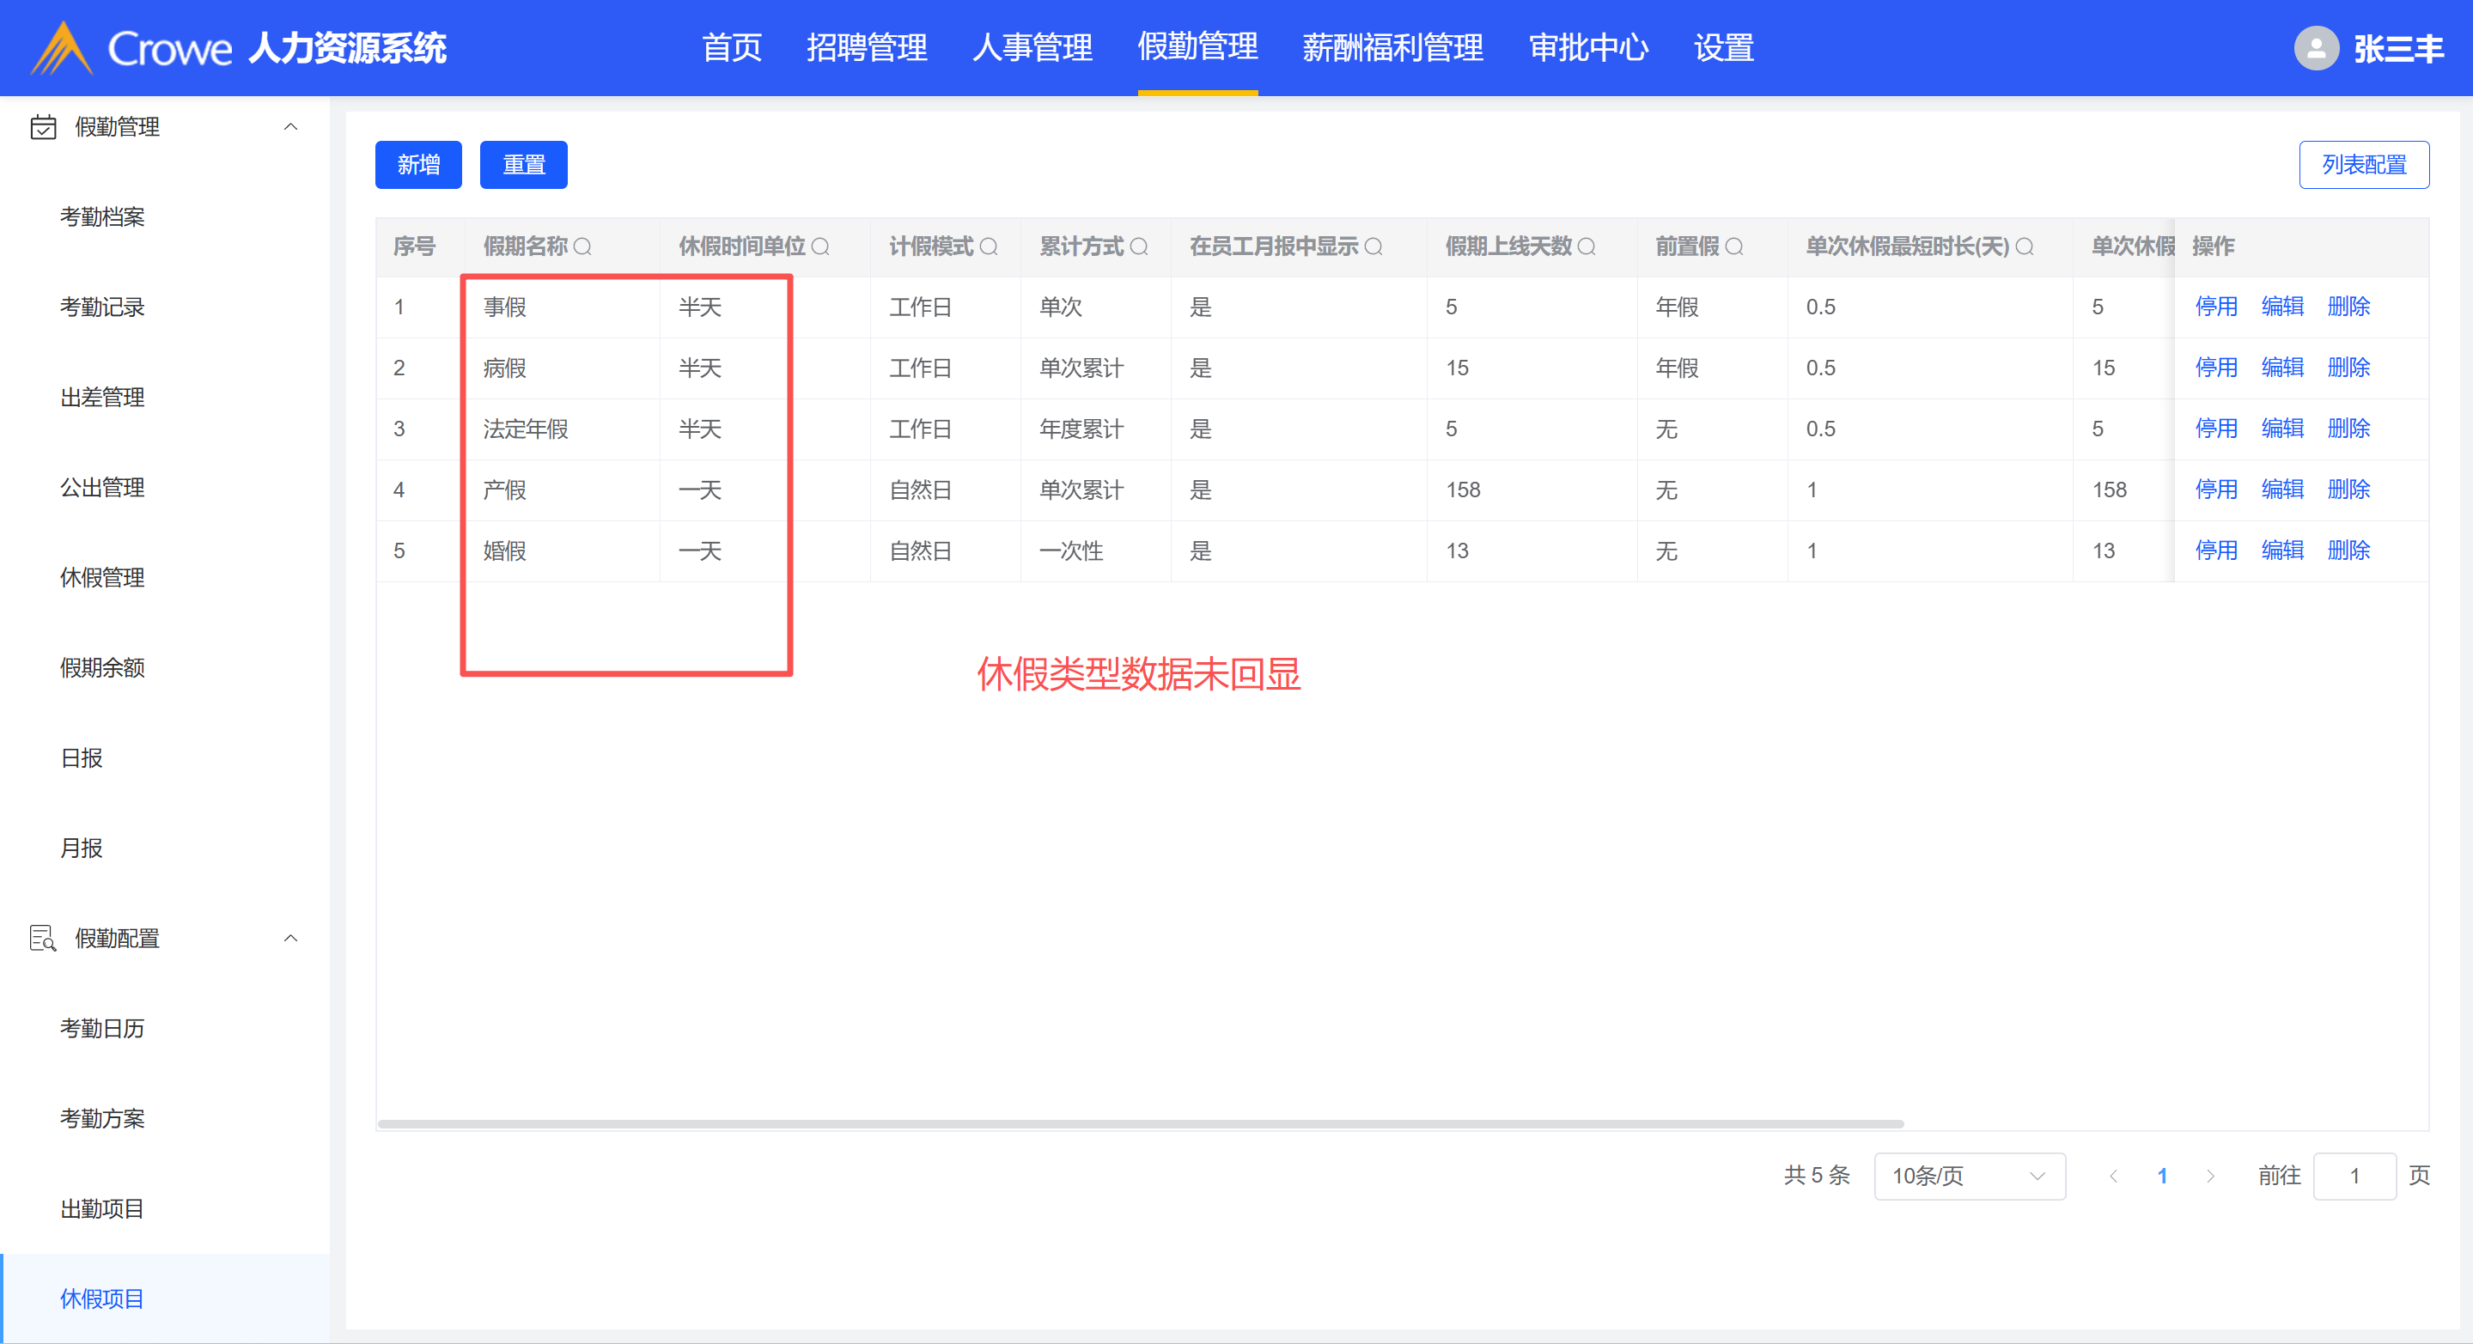
Task: Open the 薪酬福利管理 top menu
Action: pyautogui.click(x=1392, y=48)
